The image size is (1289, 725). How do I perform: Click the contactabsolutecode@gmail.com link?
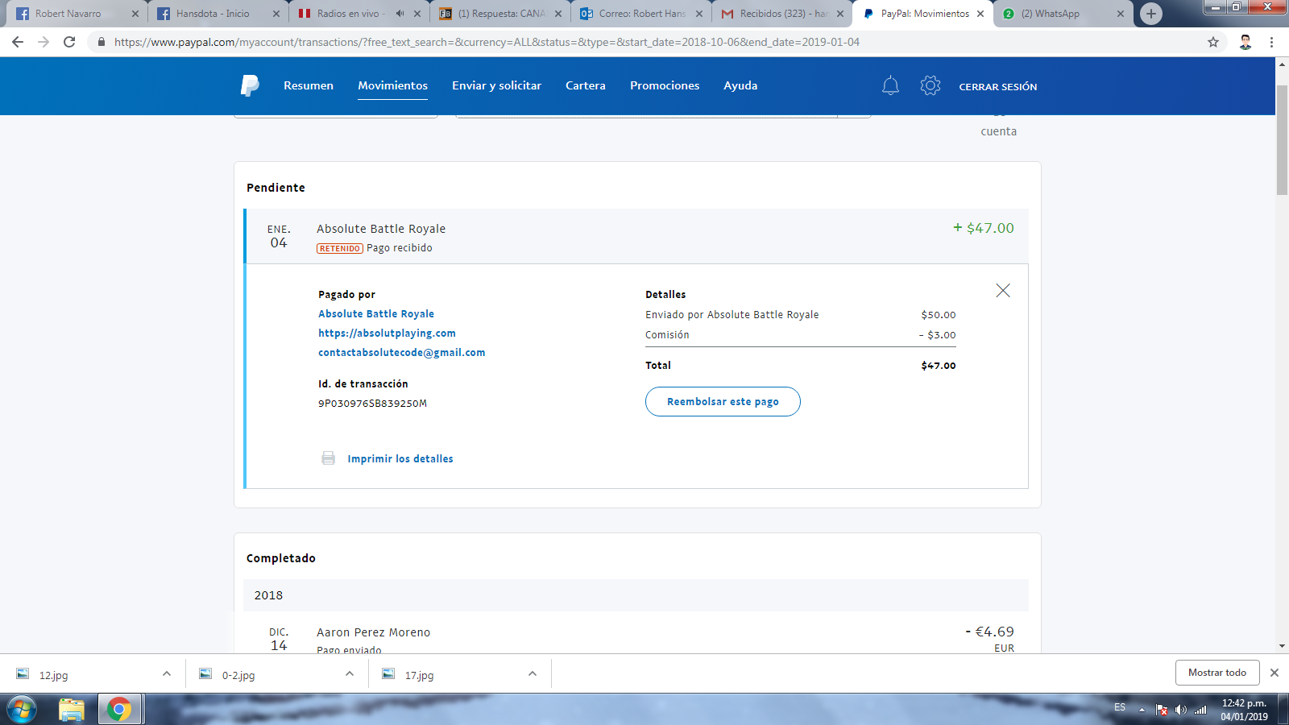402,352
